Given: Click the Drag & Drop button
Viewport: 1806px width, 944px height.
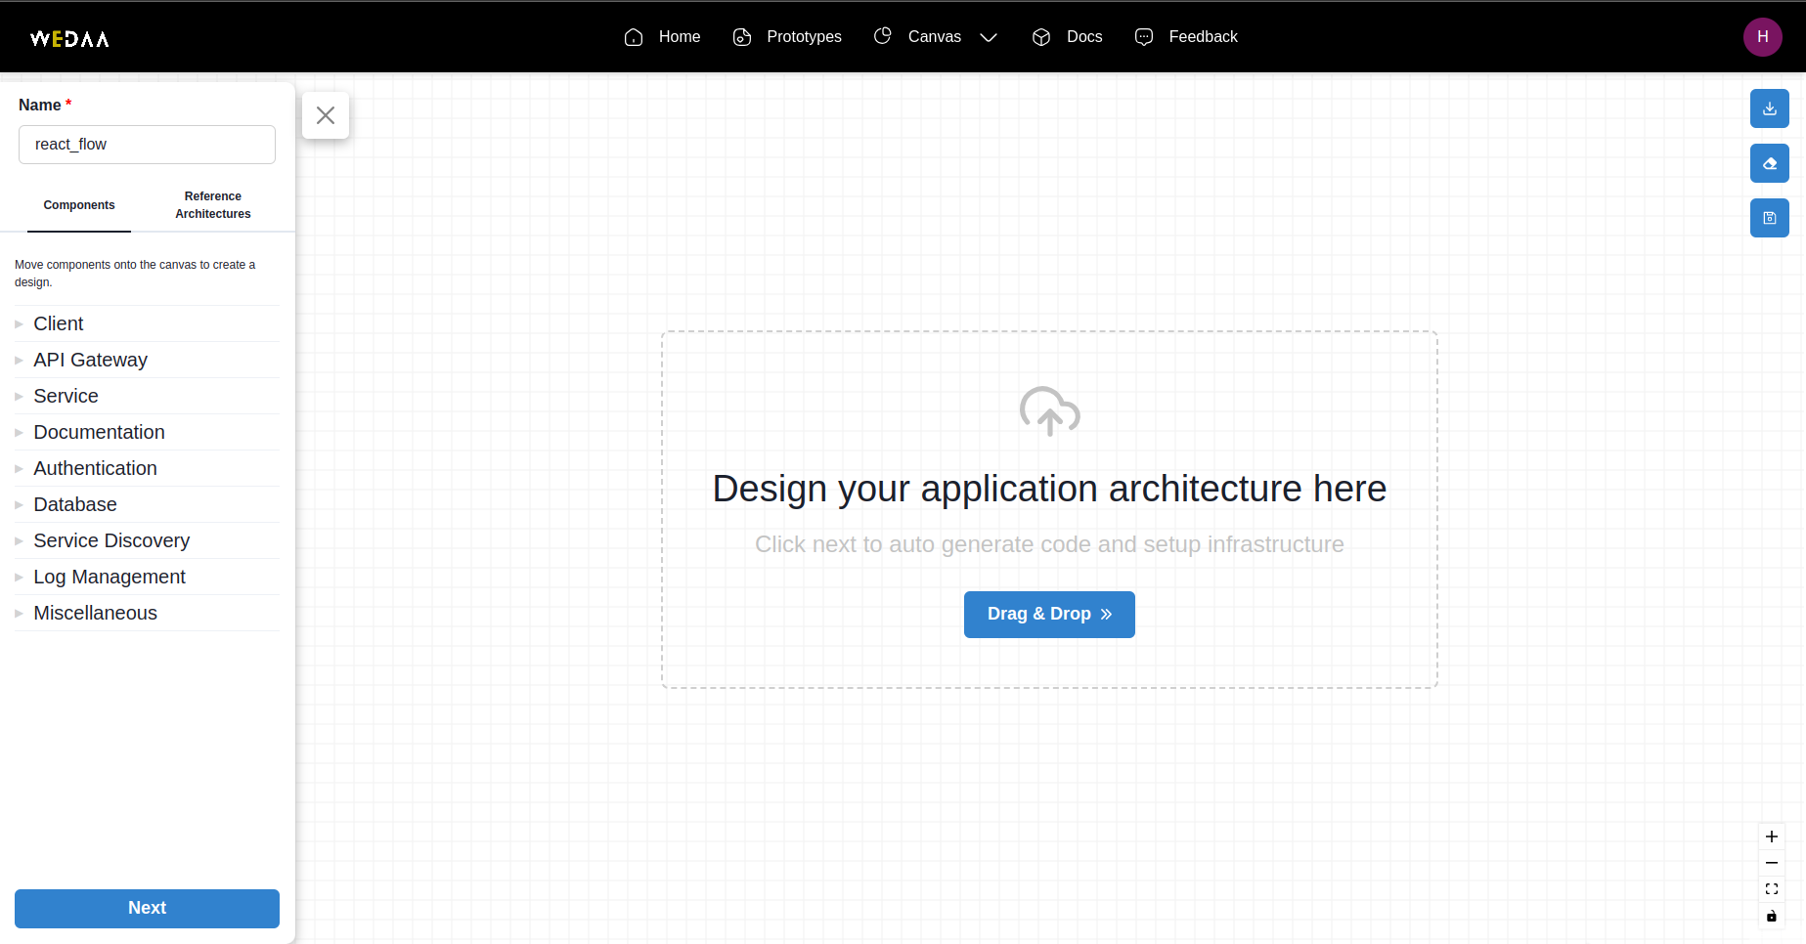Looking at the screenshot, I should 1049,615.
